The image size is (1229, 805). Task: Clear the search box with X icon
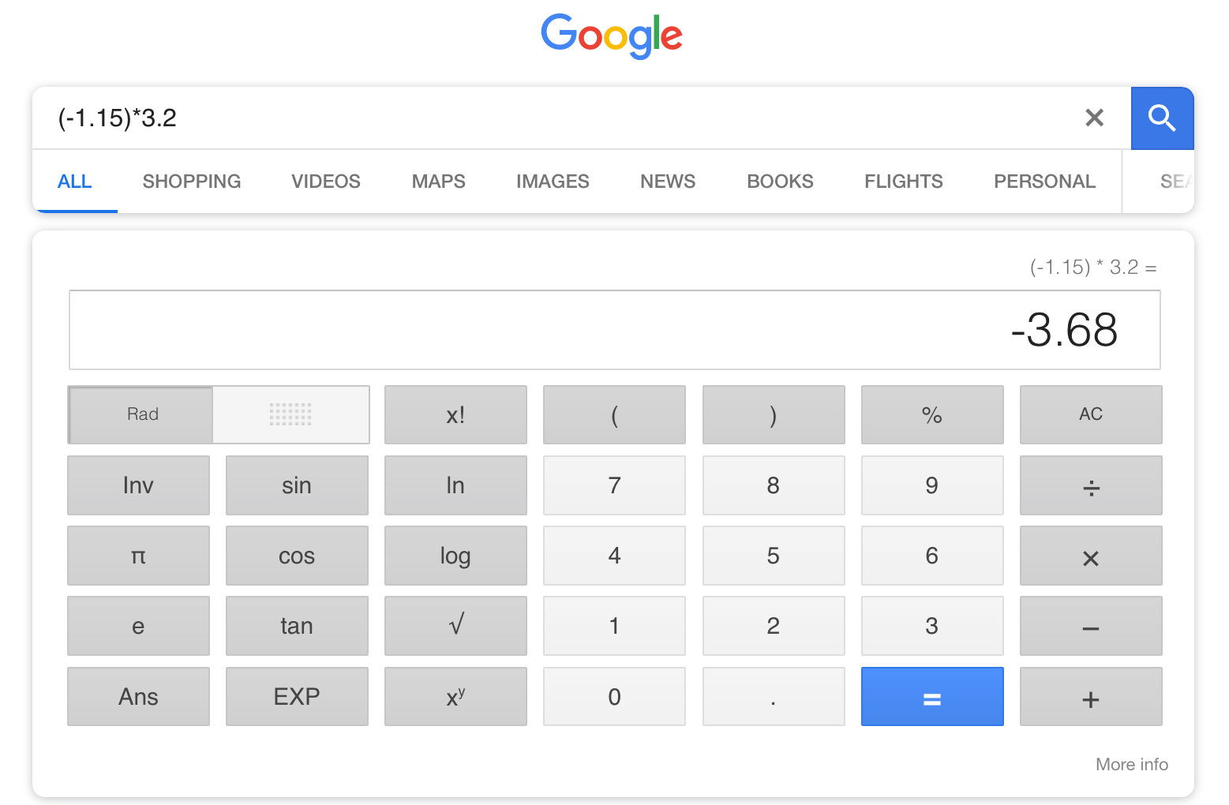pos(1094,118)
